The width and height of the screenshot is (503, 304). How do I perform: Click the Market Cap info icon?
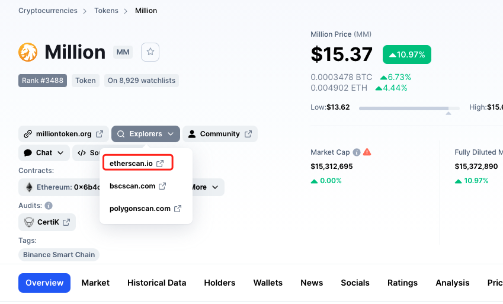(357, 152)
